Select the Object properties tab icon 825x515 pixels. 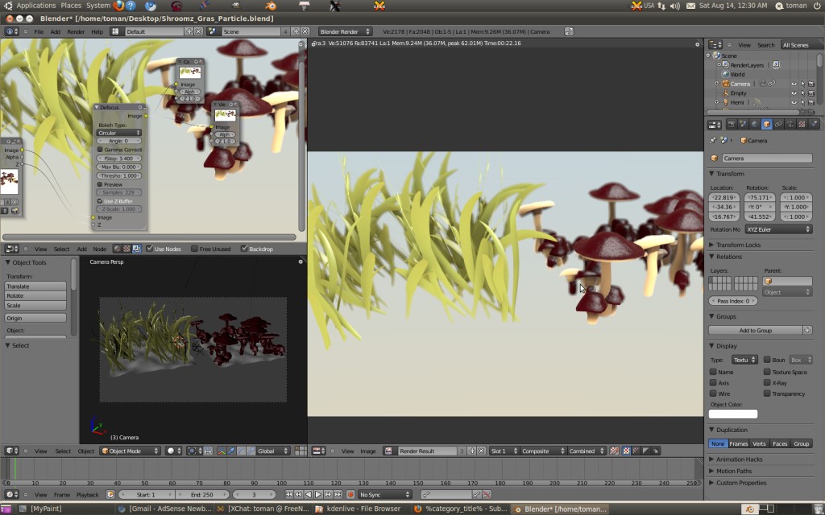click(767, 124)
